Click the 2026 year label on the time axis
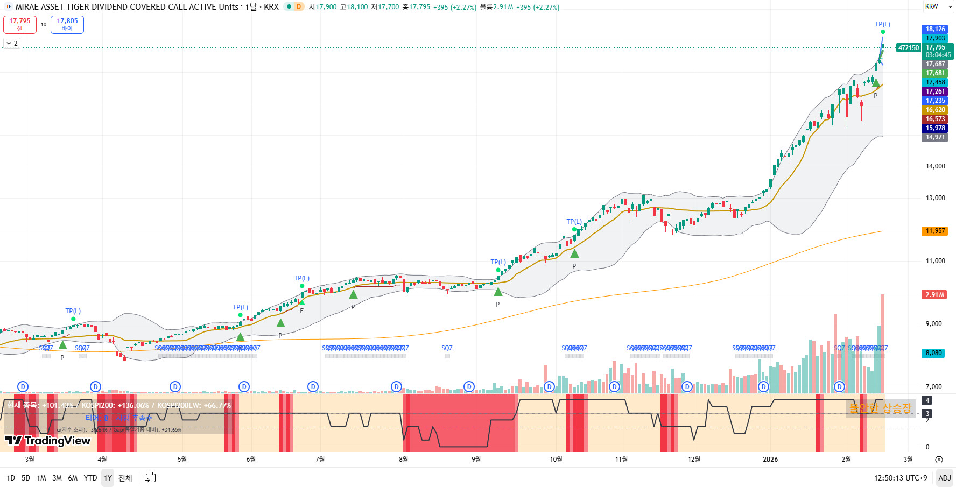Screen dimensions: 956x487 770,460
